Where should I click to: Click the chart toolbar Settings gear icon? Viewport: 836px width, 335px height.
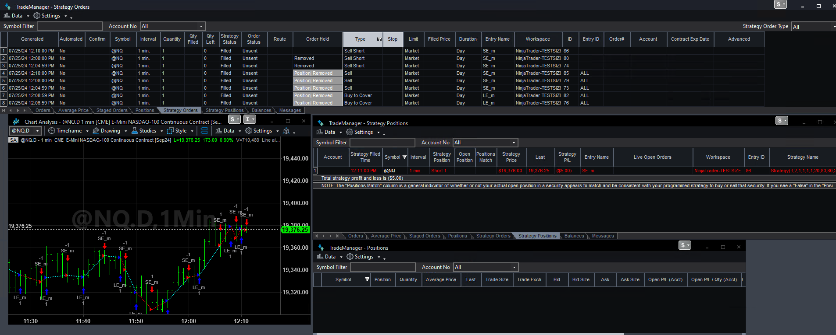pyautogui.click(x=249, y=131)
